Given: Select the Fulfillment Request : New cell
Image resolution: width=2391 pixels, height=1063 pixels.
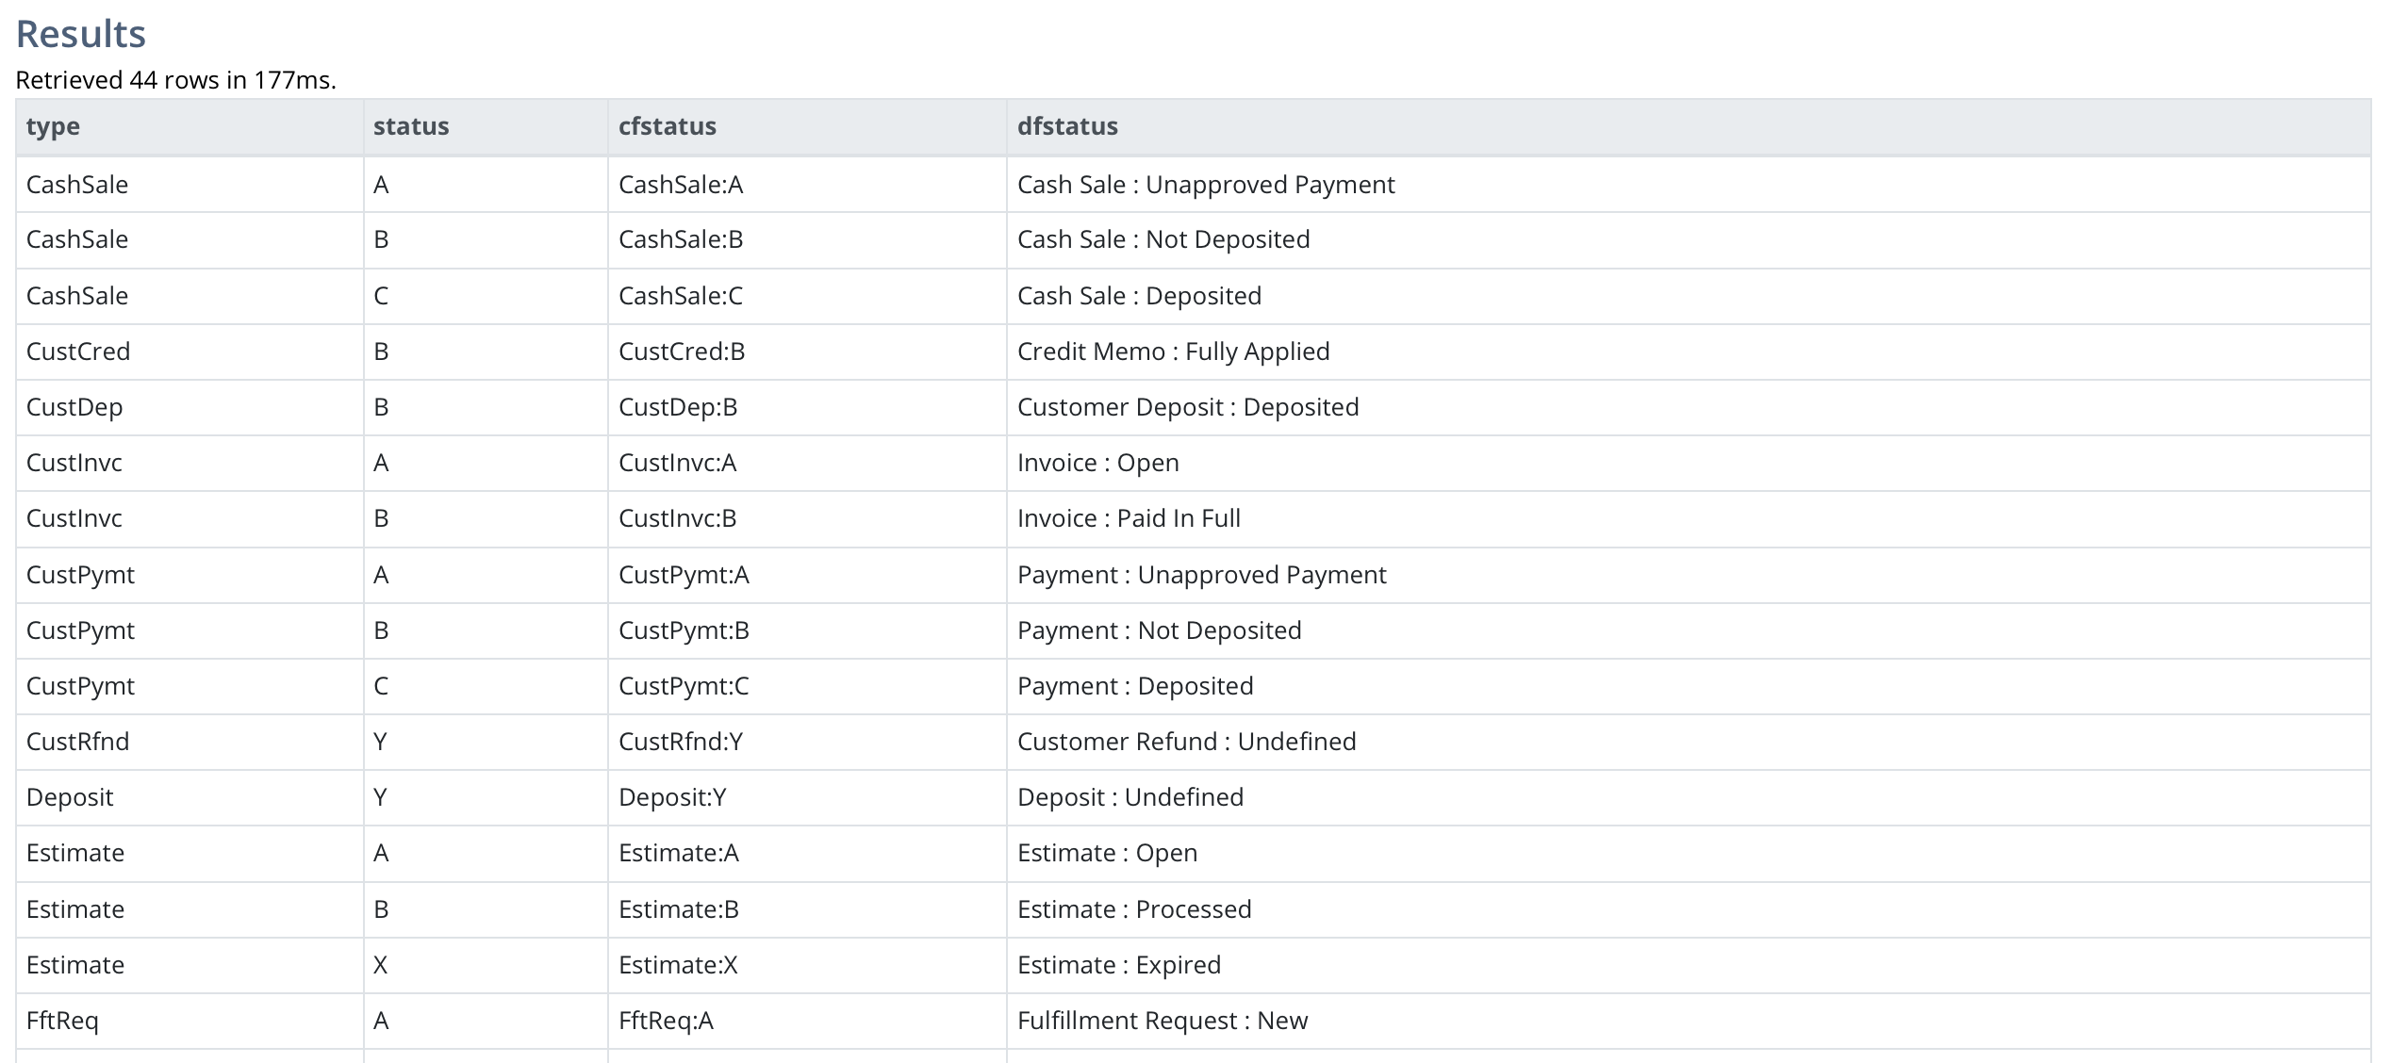Looking at the screenshot, I should tap(1689, 1021).
